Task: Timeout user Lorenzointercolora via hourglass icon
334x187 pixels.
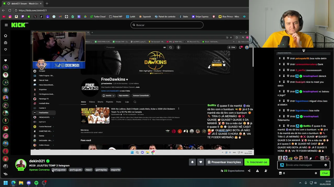Action: tap(284, 64)
